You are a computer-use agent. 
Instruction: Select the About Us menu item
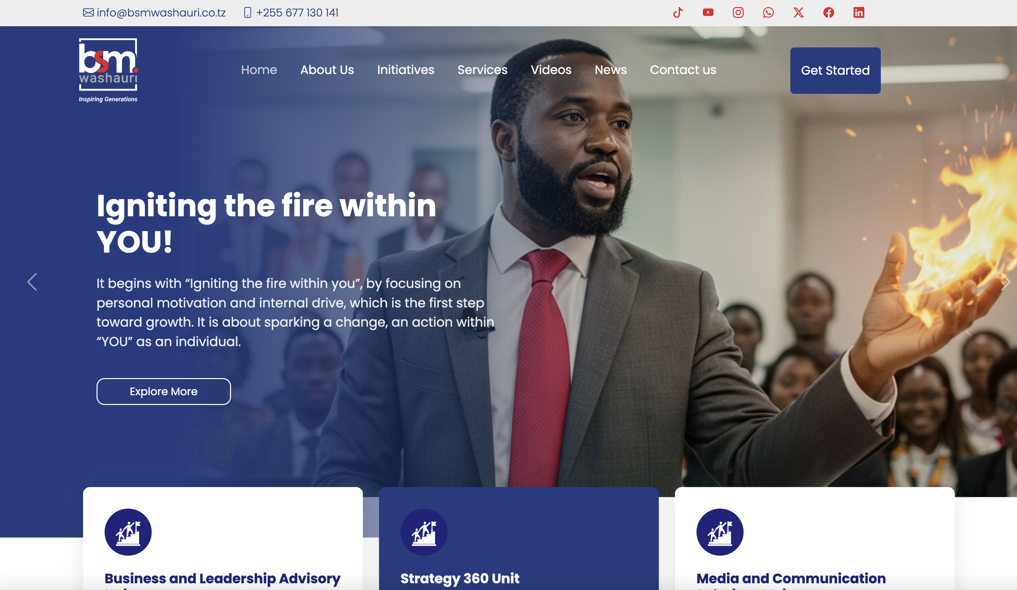pos(327,70)
